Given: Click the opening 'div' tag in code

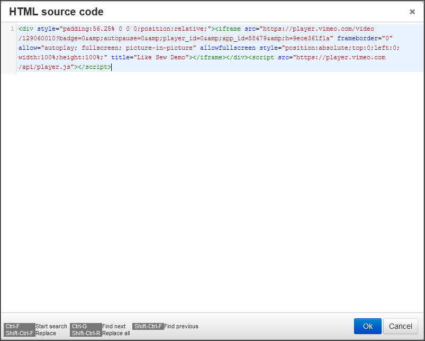Looking at the screenshot, I should [x=26, y=29].
